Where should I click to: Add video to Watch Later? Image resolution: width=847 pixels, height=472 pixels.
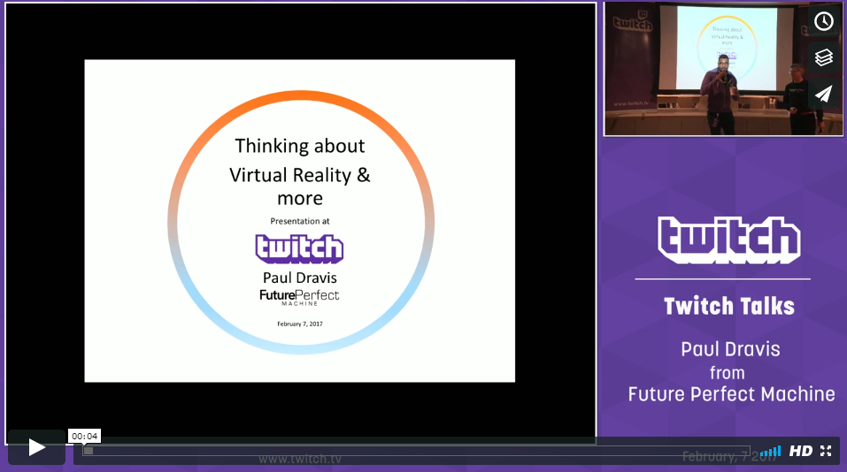tap(823, 21)
